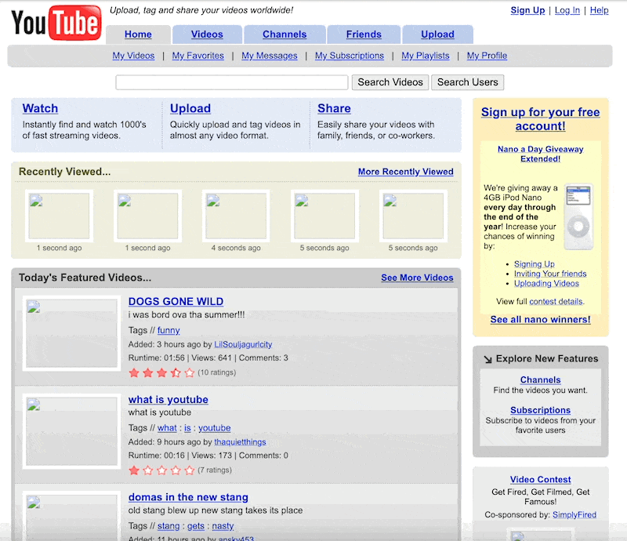Image resolution: width=627 pixels, height=541 pixels.
Task: Open Subscriptions feature link
Action: pos(540,410)
